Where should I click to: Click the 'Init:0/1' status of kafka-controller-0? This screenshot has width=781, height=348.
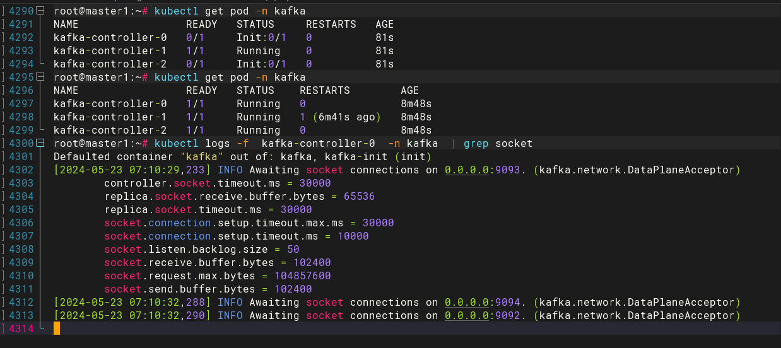pyautogui.click(x=262, y=38)
